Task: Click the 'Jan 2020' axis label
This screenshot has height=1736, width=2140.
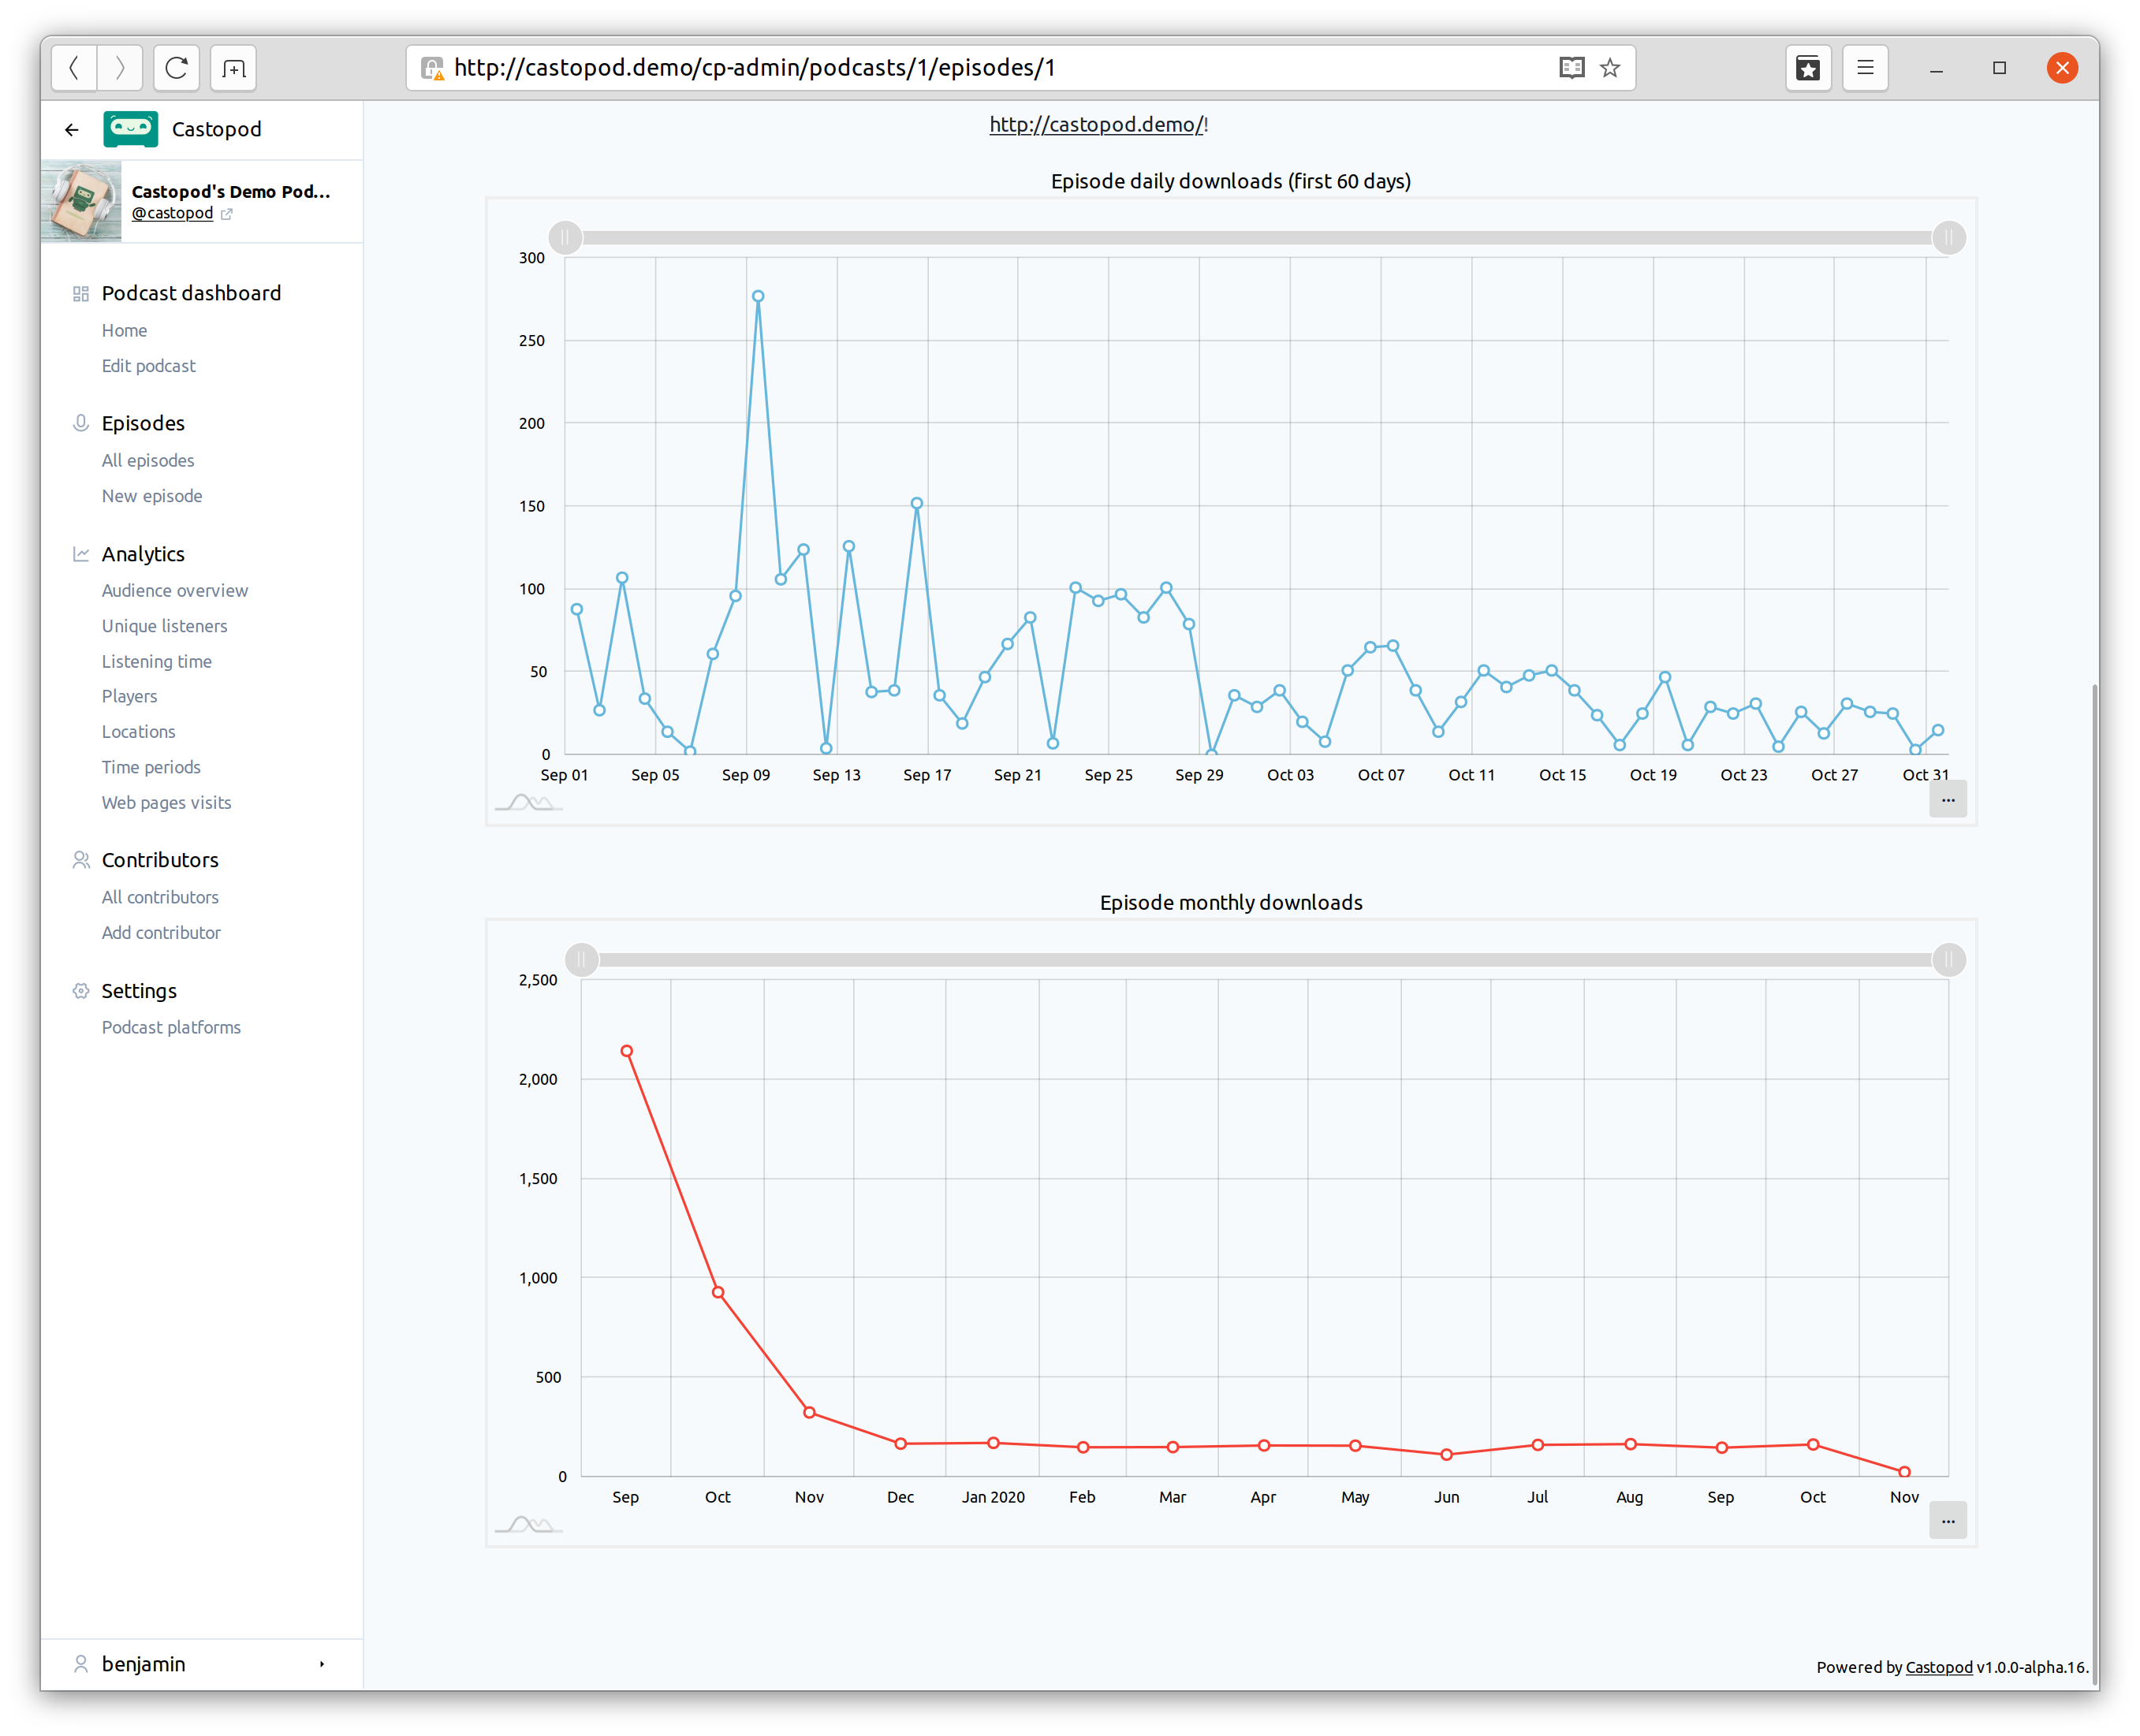Action: coord(993,1497)
